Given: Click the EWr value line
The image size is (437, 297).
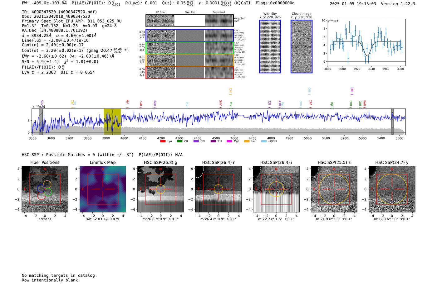Looking at the screenshot, I should [x=68, y=56].
